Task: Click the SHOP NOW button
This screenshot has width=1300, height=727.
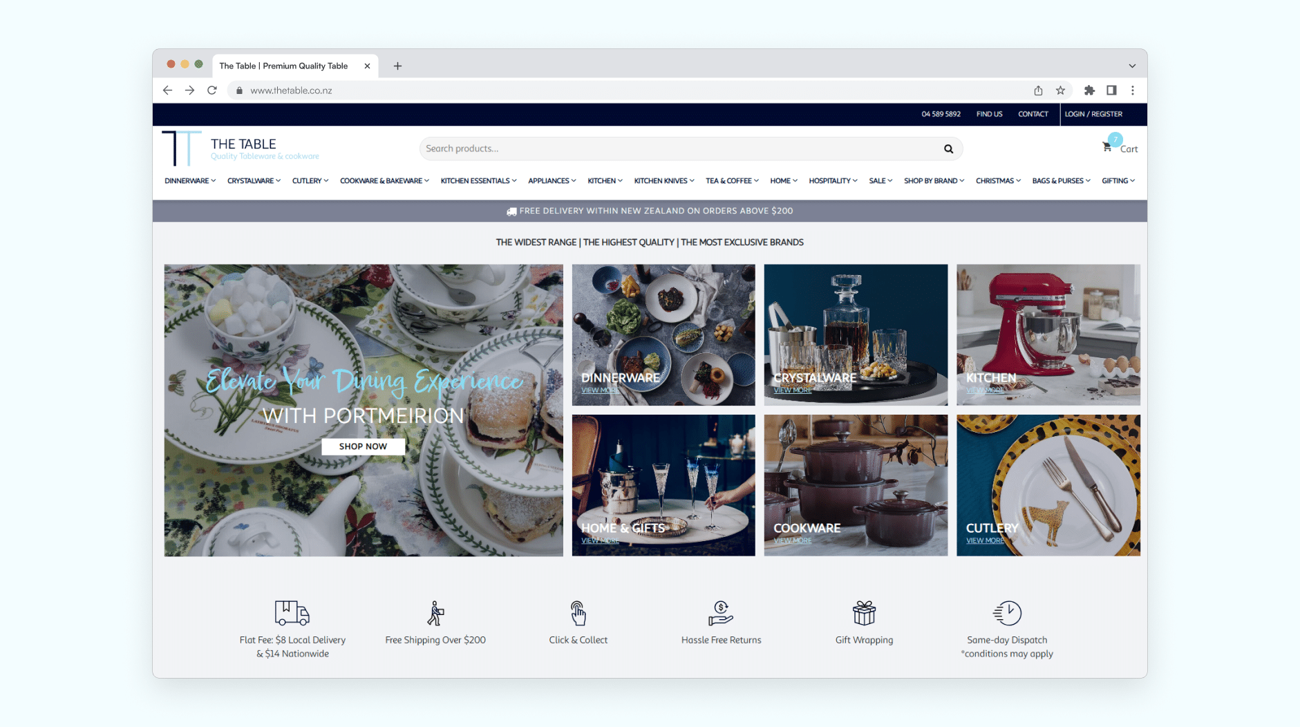Action: tap(363, 446)
